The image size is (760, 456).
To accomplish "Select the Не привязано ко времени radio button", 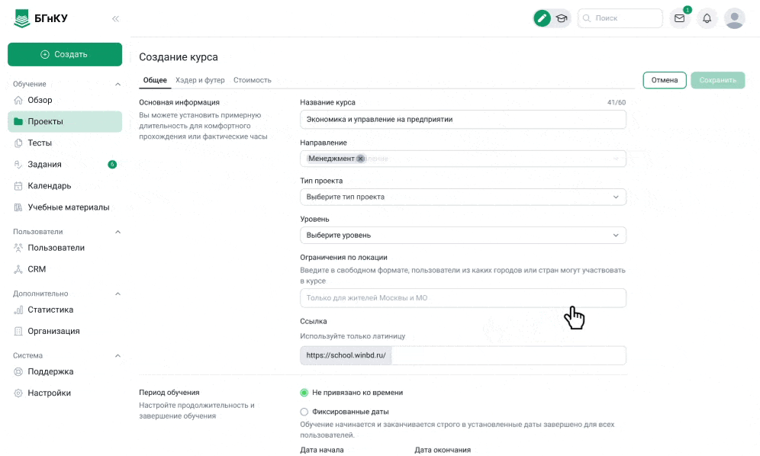I will coord(304,392).
